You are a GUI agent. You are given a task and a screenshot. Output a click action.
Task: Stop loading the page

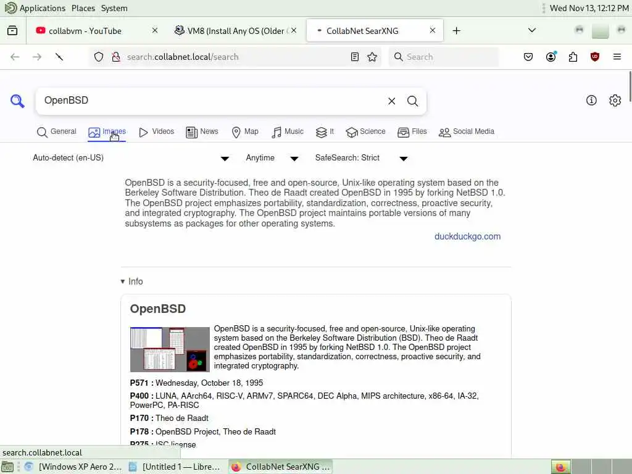click(59, 57)
